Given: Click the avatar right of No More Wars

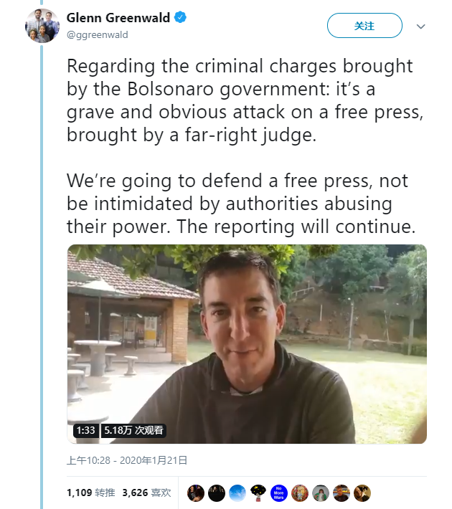Looking at the screenshot, I should [x=300, y=493].
